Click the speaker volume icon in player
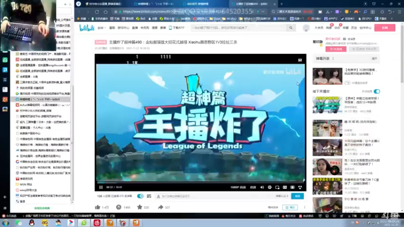Viewport: 404px width, 227px height. [262, 187]
